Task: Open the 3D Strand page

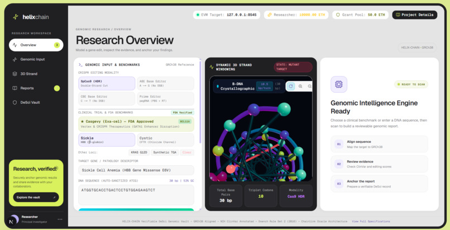Action: tap(36, 74)
